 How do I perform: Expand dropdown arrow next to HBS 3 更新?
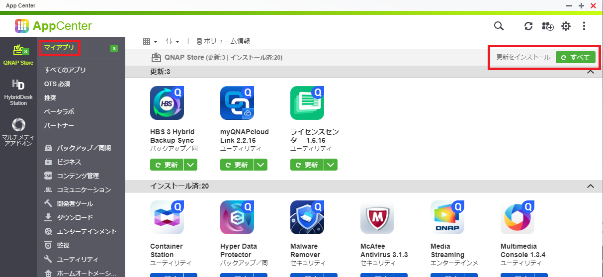point(191,165)
